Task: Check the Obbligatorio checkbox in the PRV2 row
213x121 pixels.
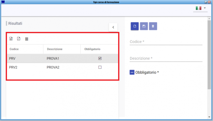Action: coord(100,67)
